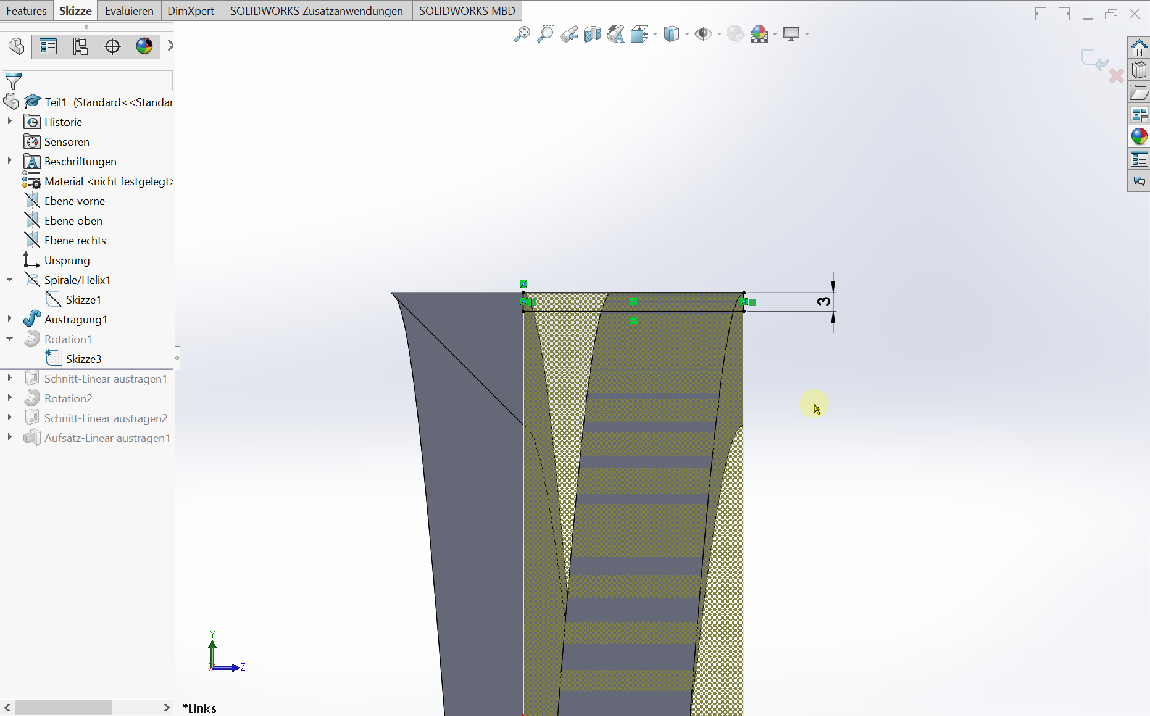
Task: Open the ConfigurationManager tab icon
Action: [x=80, y=46]
